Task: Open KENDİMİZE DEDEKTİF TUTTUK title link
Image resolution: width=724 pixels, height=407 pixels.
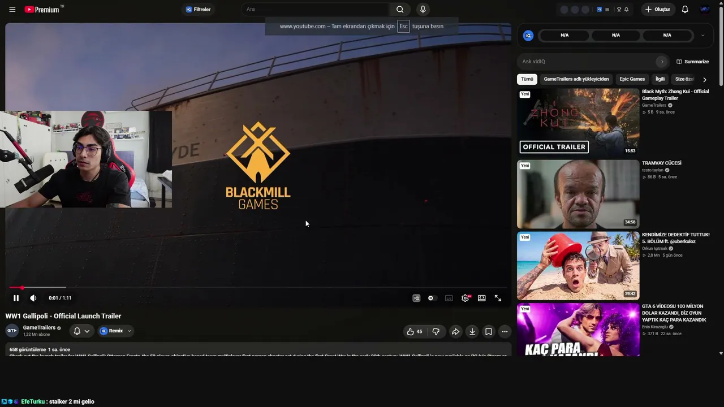Action: [x=676, y=238]
